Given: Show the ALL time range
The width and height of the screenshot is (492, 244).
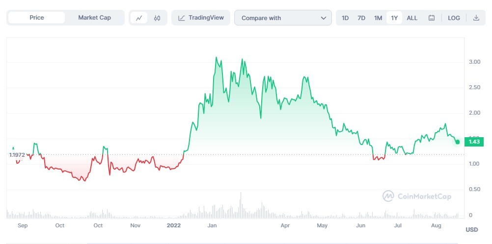Looking at the screenshot, I should coord(412,18).
